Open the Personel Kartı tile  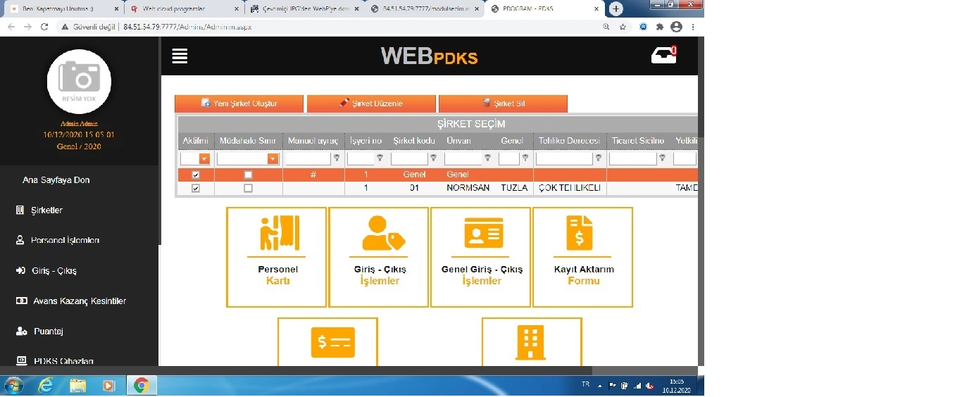277,257
